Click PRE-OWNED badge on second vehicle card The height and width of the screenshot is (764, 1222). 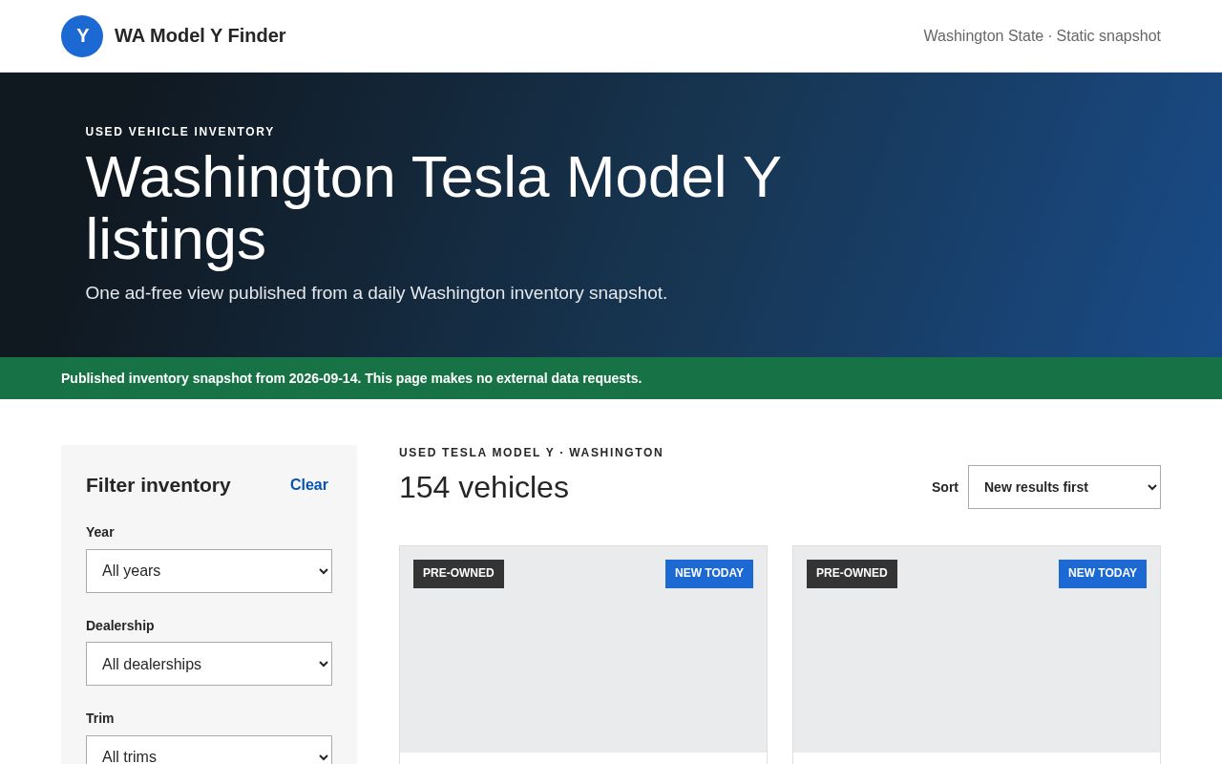(x=852, y=574)
